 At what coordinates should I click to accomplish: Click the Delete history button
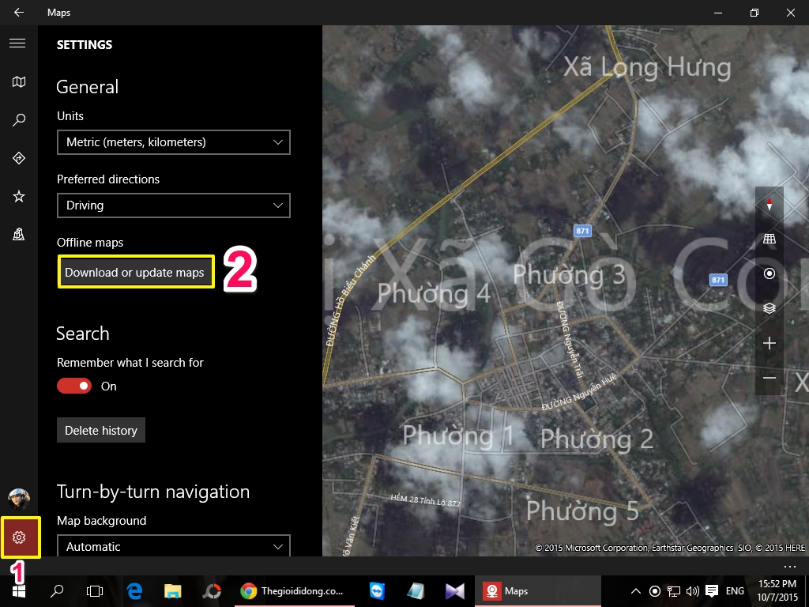[100, 430]
